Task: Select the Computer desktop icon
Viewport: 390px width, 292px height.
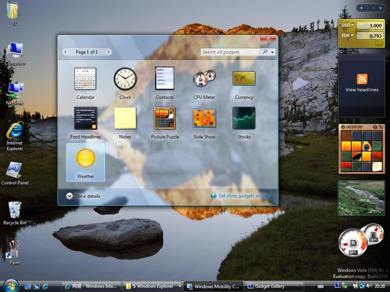Action: (x=15, y=54)
